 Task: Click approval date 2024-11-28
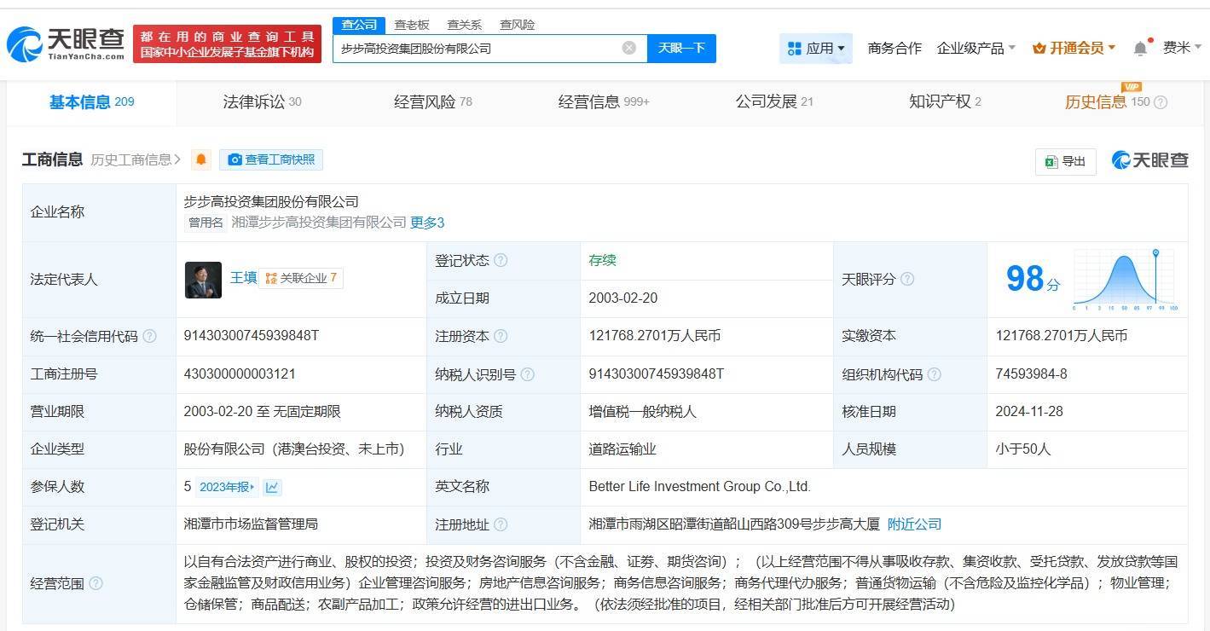pyautogui.click(x=1029, y=411)
